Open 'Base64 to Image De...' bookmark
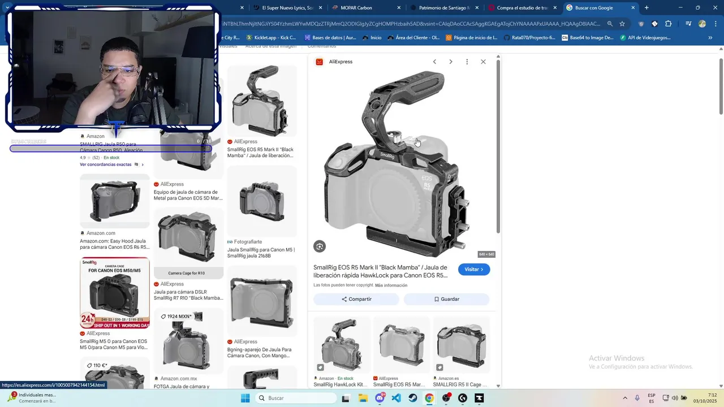The width and height of the screenshot is (724, 407). [x=588, y=38]
